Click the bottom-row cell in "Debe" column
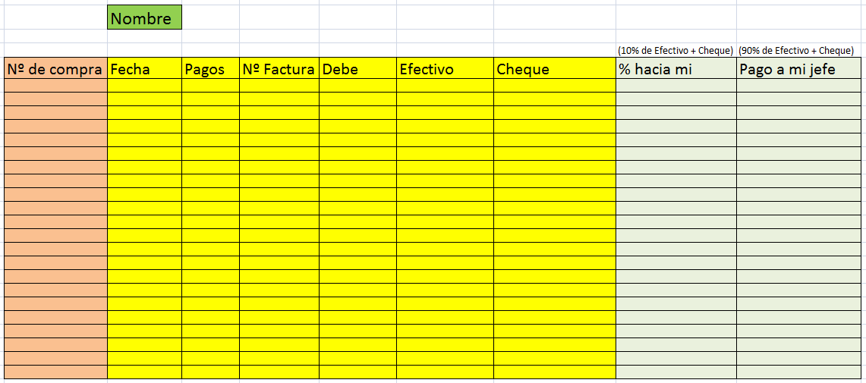The image size is (866, 383). pyautogui.click(x=357, y=372)
